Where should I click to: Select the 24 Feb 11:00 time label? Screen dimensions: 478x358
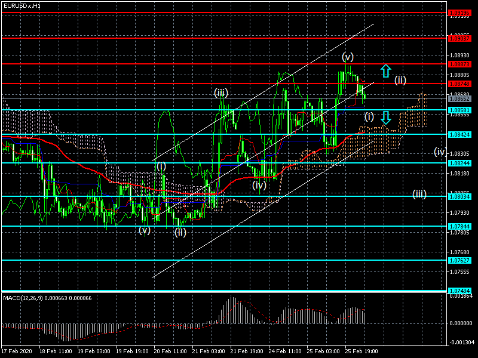[285, 351]
